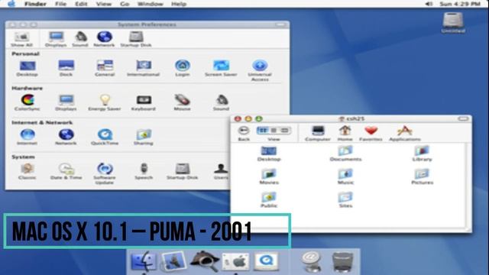Switch Finder window to column view

click(285, 131)
